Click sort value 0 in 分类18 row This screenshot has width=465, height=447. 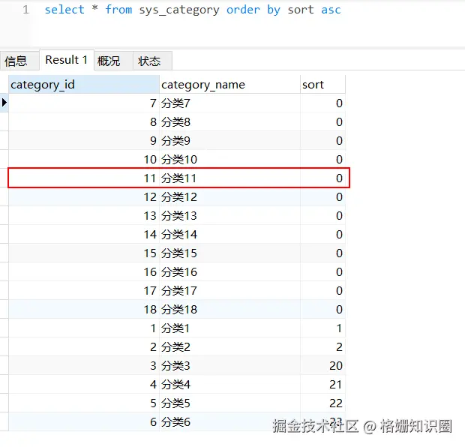(x=322, y=309)
